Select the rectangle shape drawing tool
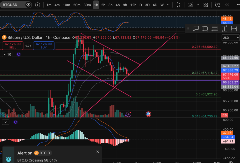 (205, 29)
